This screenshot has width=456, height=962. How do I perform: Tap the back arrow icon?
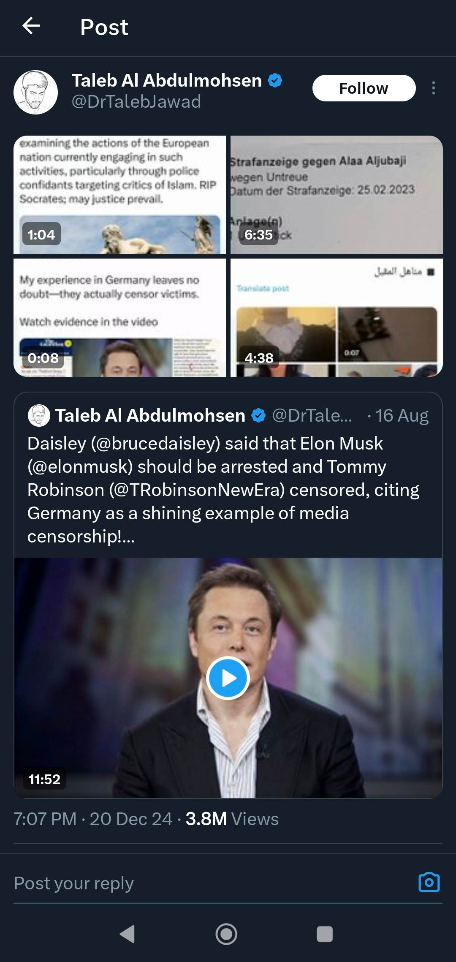pos(31,26)
